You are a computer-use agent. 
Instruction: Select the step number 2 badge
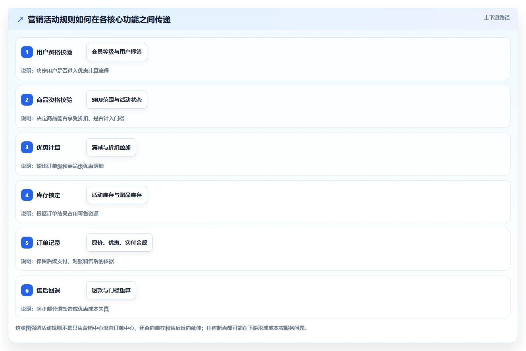[x=27, y=100]
